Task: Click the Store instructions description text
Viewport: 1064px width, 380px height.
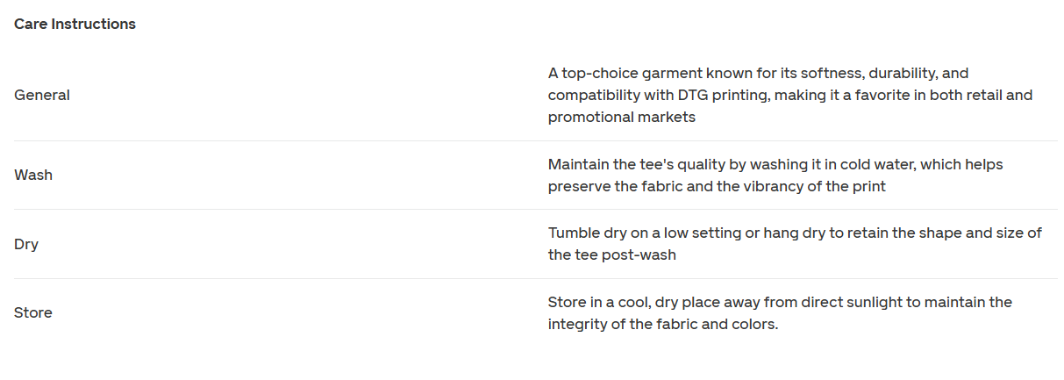Action: [x=780, y=312]
